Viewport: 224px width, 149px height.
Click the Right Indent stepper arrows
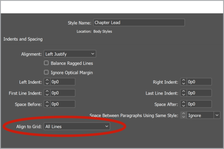coord(184,82)
